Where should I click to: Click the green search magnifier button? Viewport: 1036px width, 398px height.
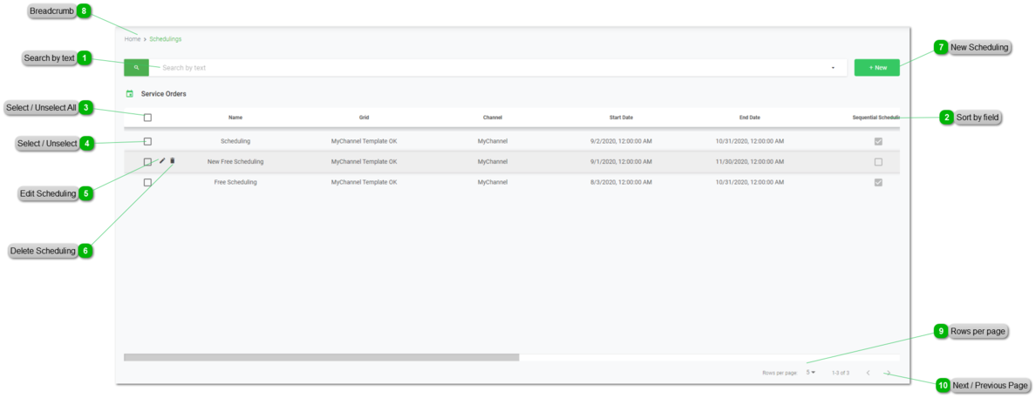click(136, 67)
